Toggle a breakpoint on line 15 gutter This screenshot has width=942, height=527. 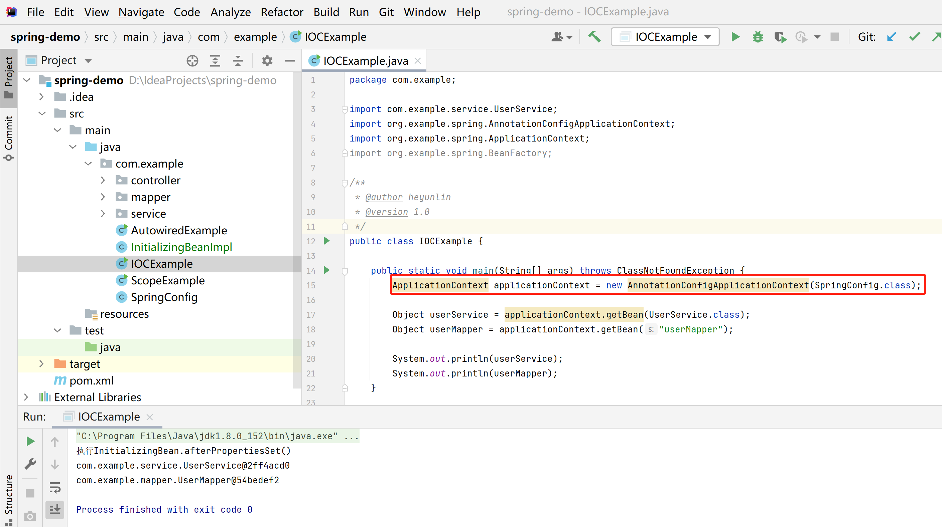328,285
